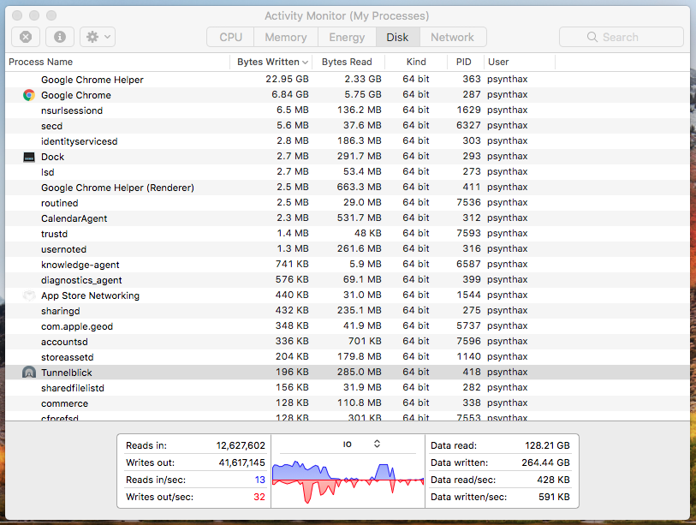
Task: Click the 22.95 GB bytes written value
Action: [287, 79]
